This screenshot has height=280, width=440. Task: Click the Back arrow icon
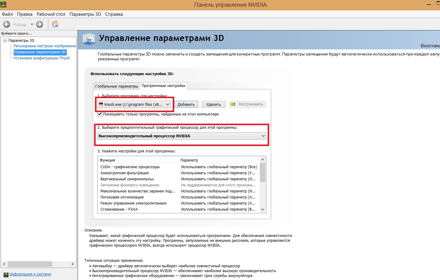pos(7,24)
